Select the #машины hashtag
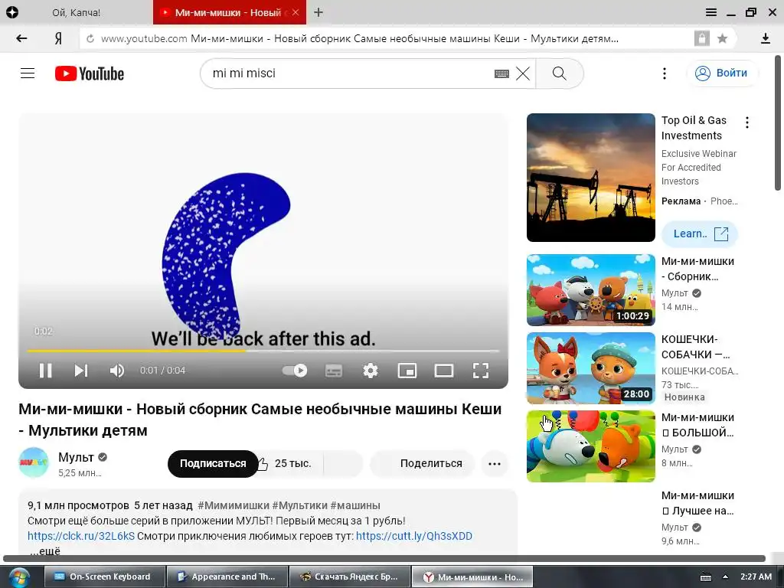784x588 pixels. [355, 505]
